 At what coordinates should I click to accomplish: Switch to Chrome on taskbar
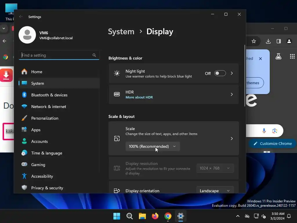[168, 216]
